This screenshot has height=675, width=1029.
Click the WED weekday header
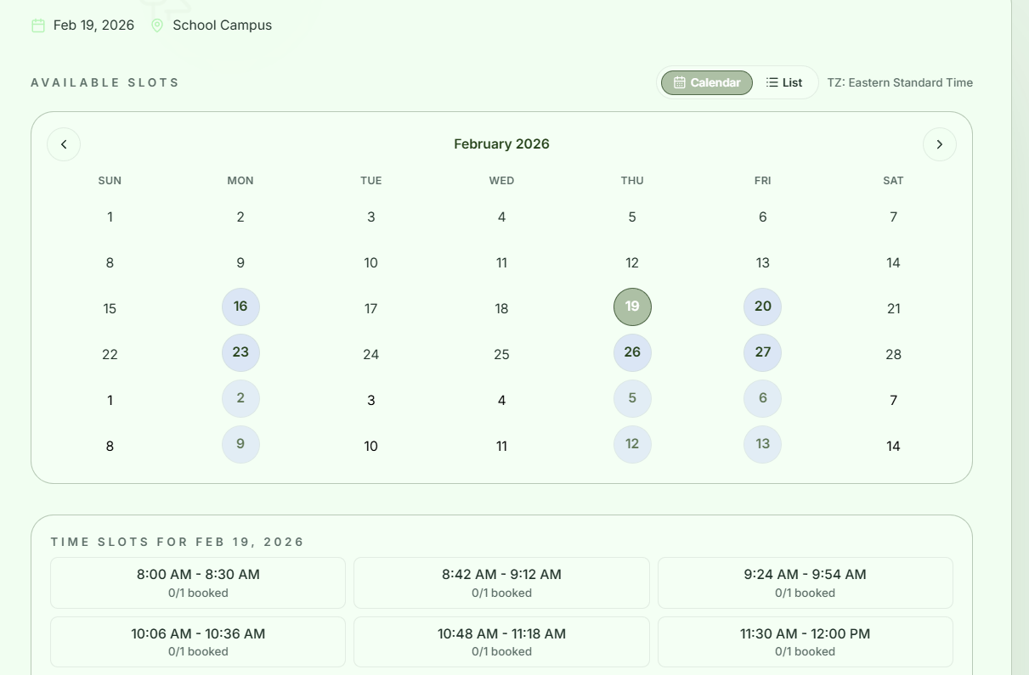click(501, 181)
